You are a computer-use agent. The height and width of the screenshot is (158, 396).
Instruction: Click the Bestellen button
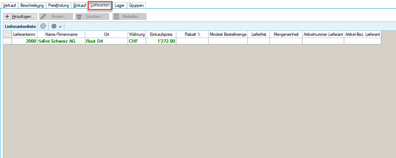click(x=129, y=17)
